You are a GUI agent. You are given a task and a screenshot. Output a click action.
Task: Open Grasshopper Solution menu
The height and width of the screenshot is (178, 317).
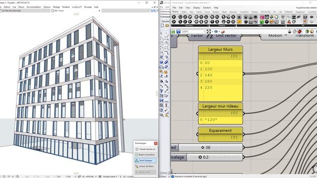[x=207, y=8]
